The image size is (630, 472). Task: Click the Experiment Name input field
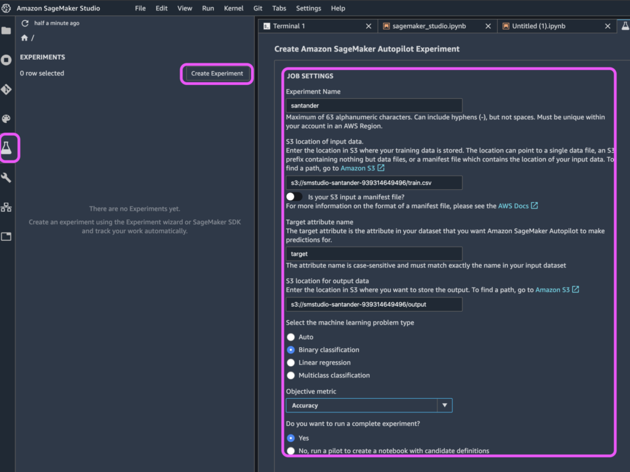coord(373,104)
